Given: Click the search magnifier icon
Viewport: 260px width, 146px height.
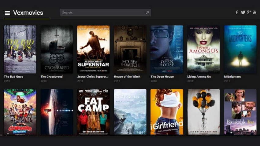Looking at the screenshot, I should point(147,13).
